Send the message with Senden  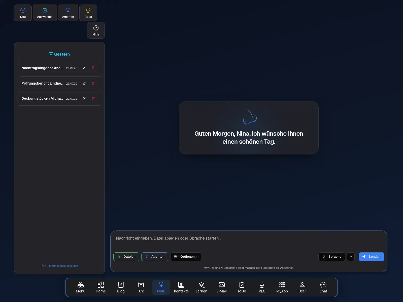tap(372, 257)
